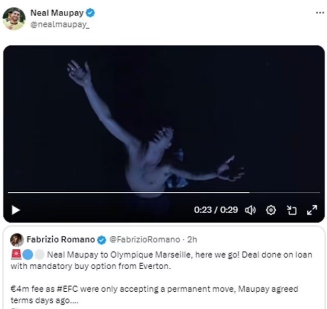The image size is (327, 309).
Task: Click Neal Maupay's blue verified badge
Action: pyautogui.click(x=90, y=13)
